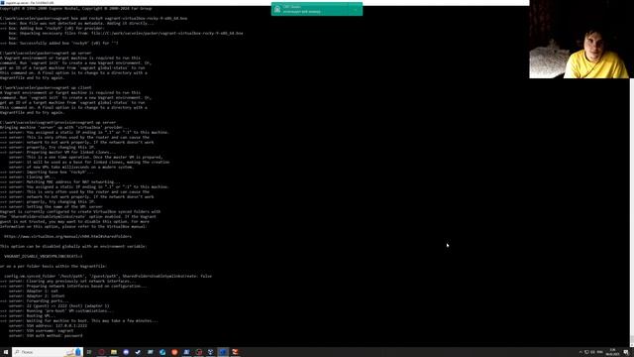Click the config.vm.synced_folder example line
Viewport: 634px width, 357px height.
point(108,276)
